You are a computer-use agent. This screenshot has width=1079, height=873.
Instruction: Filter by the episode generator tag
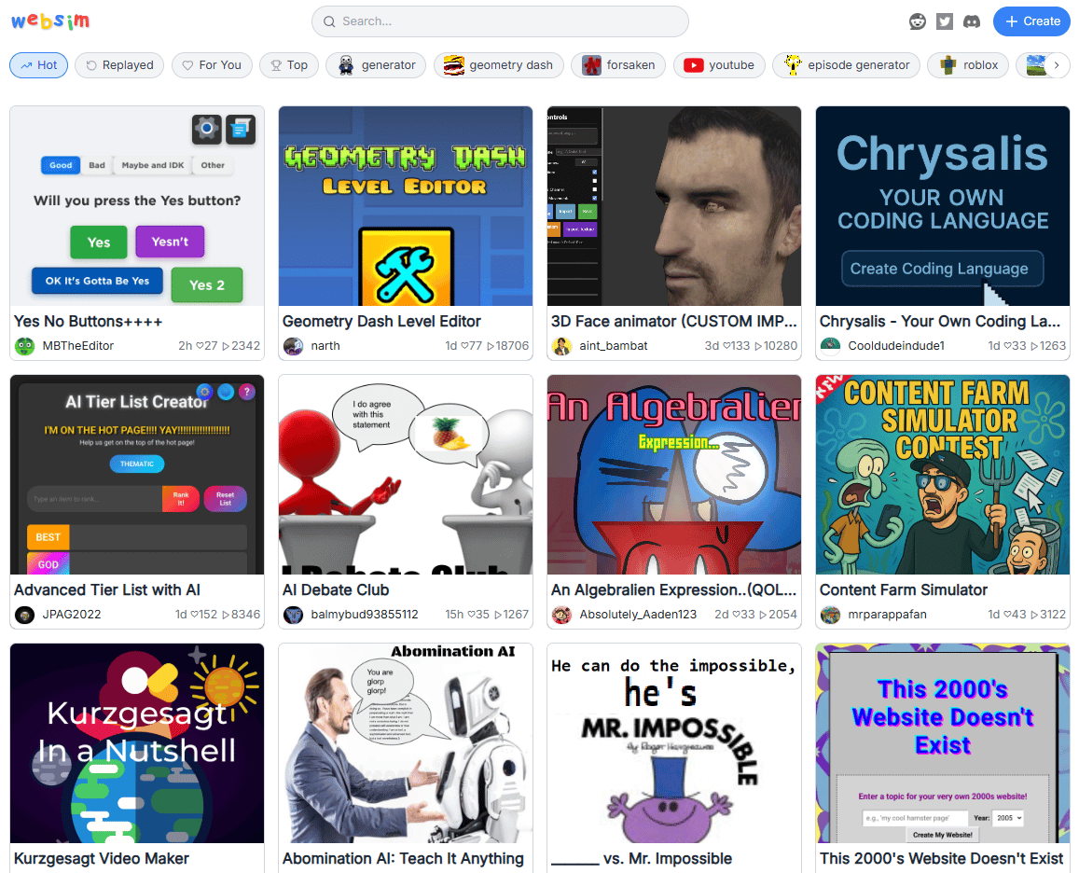(846, 65)
